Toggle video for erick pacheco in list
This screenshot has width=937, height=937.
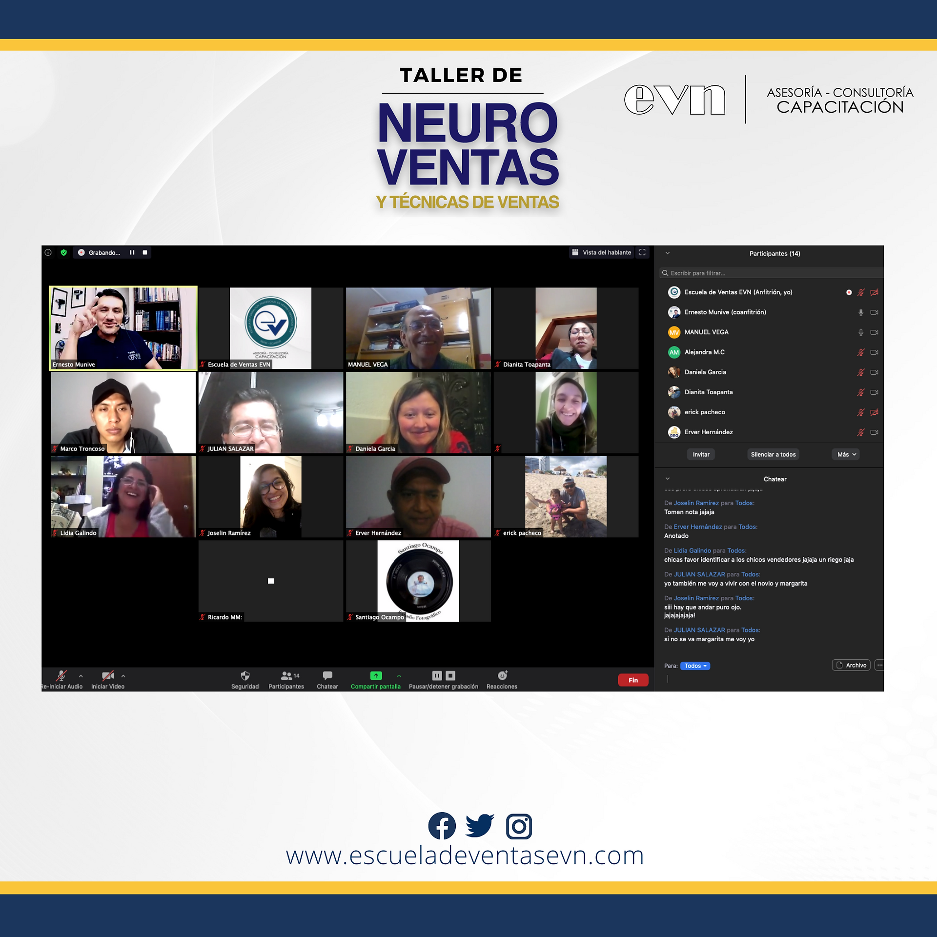point(874,412)
